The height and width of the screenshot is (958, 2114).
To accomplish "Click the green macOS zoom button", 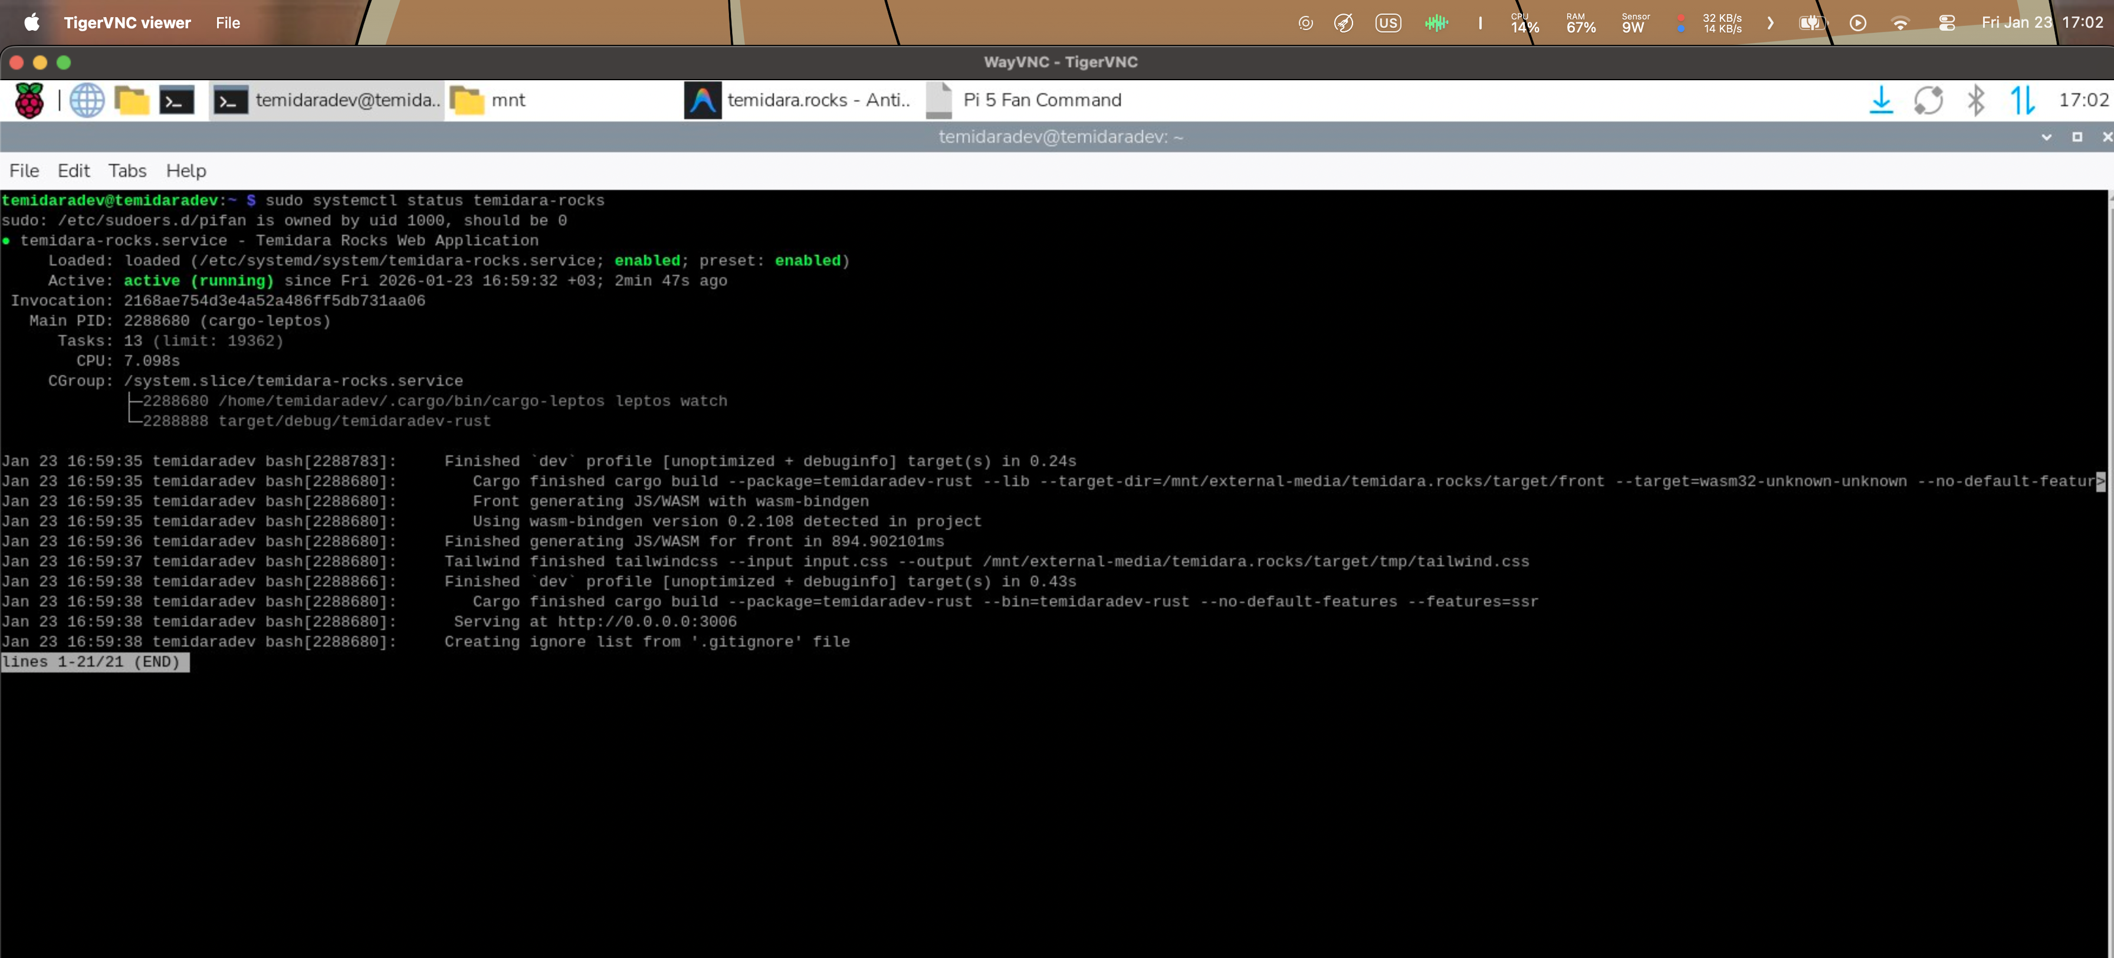I will [64, 63].
